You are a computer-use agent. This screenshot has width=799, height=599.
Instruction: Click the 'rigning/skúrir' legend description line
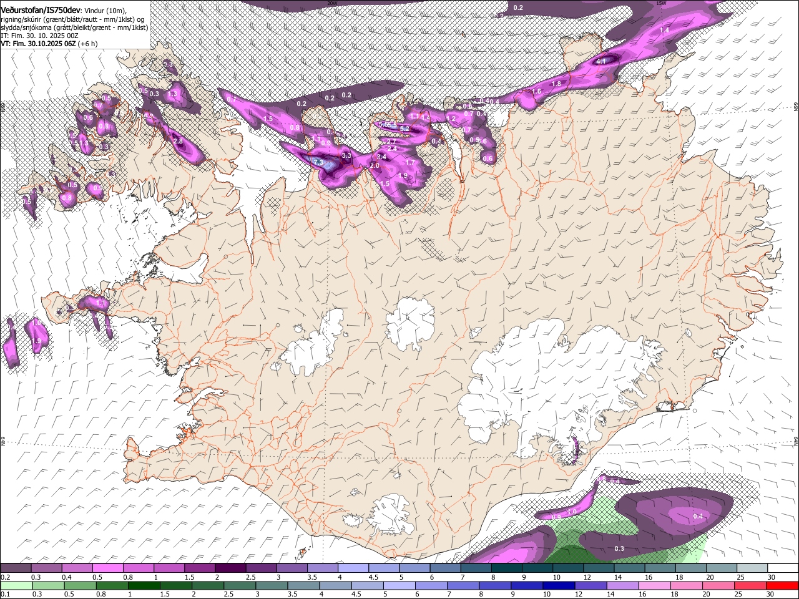72,19
